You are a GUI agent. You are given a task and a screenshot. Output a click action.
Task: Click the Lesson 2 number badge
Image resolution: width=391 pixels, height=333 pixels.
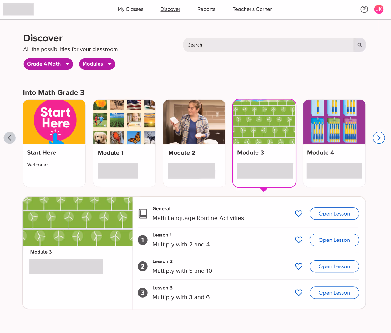click(x=143, y=266)
